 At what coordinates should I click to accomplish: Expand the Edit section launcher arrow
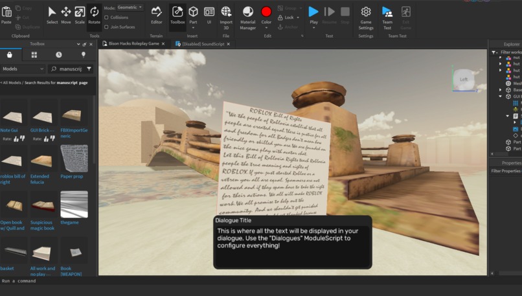click(x=302, y=36)
